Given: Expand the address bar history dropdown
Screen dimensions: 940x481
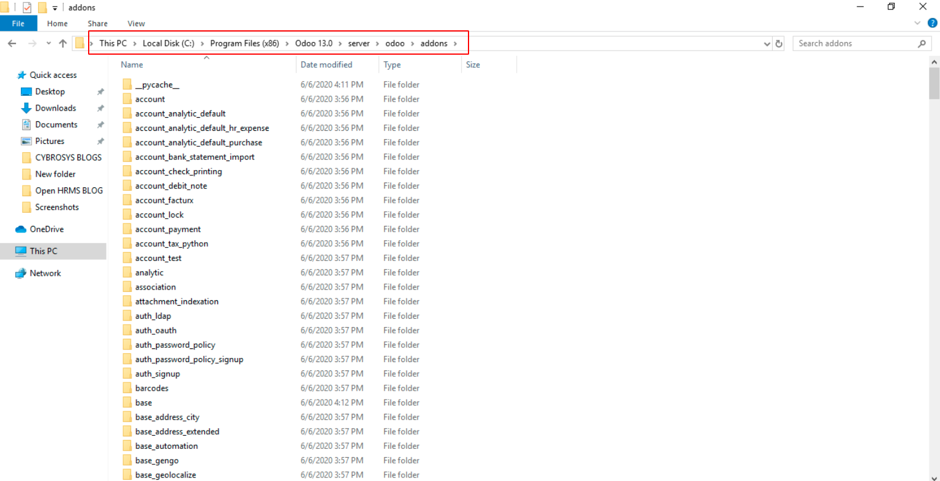Looking at the screenshot, I should pos(767,43).
